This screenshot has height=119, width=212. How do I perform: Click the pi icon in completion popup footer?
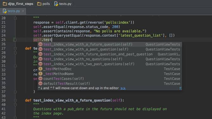pos(180,88)
